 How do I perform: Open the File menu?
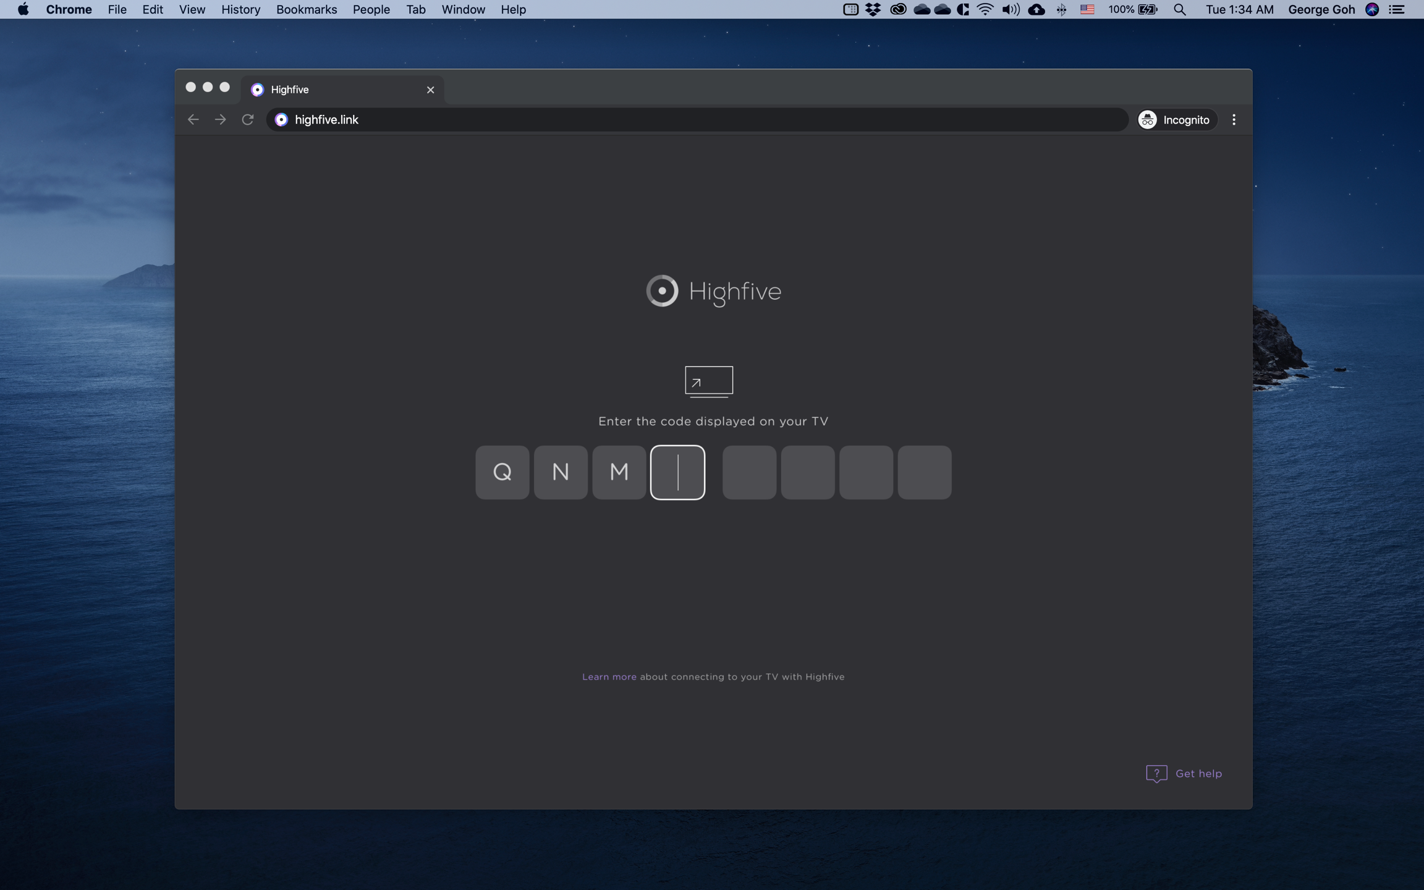point(117,9)
